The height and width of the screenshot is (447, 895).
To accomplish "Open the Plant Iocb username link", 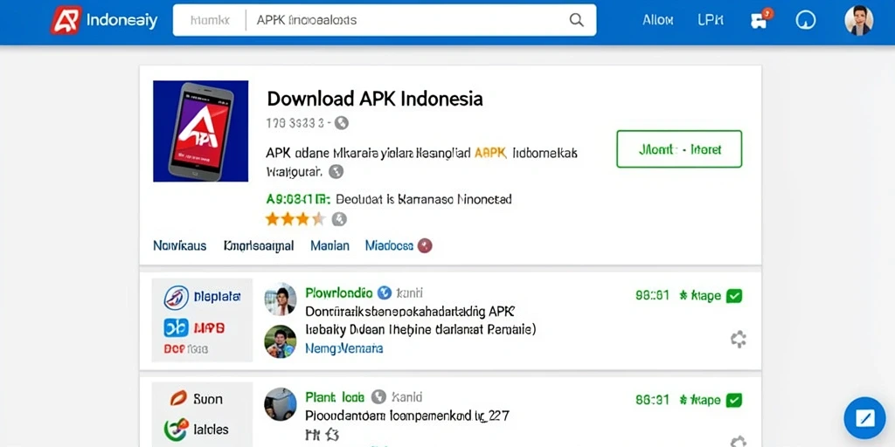I will pos(335,397).
